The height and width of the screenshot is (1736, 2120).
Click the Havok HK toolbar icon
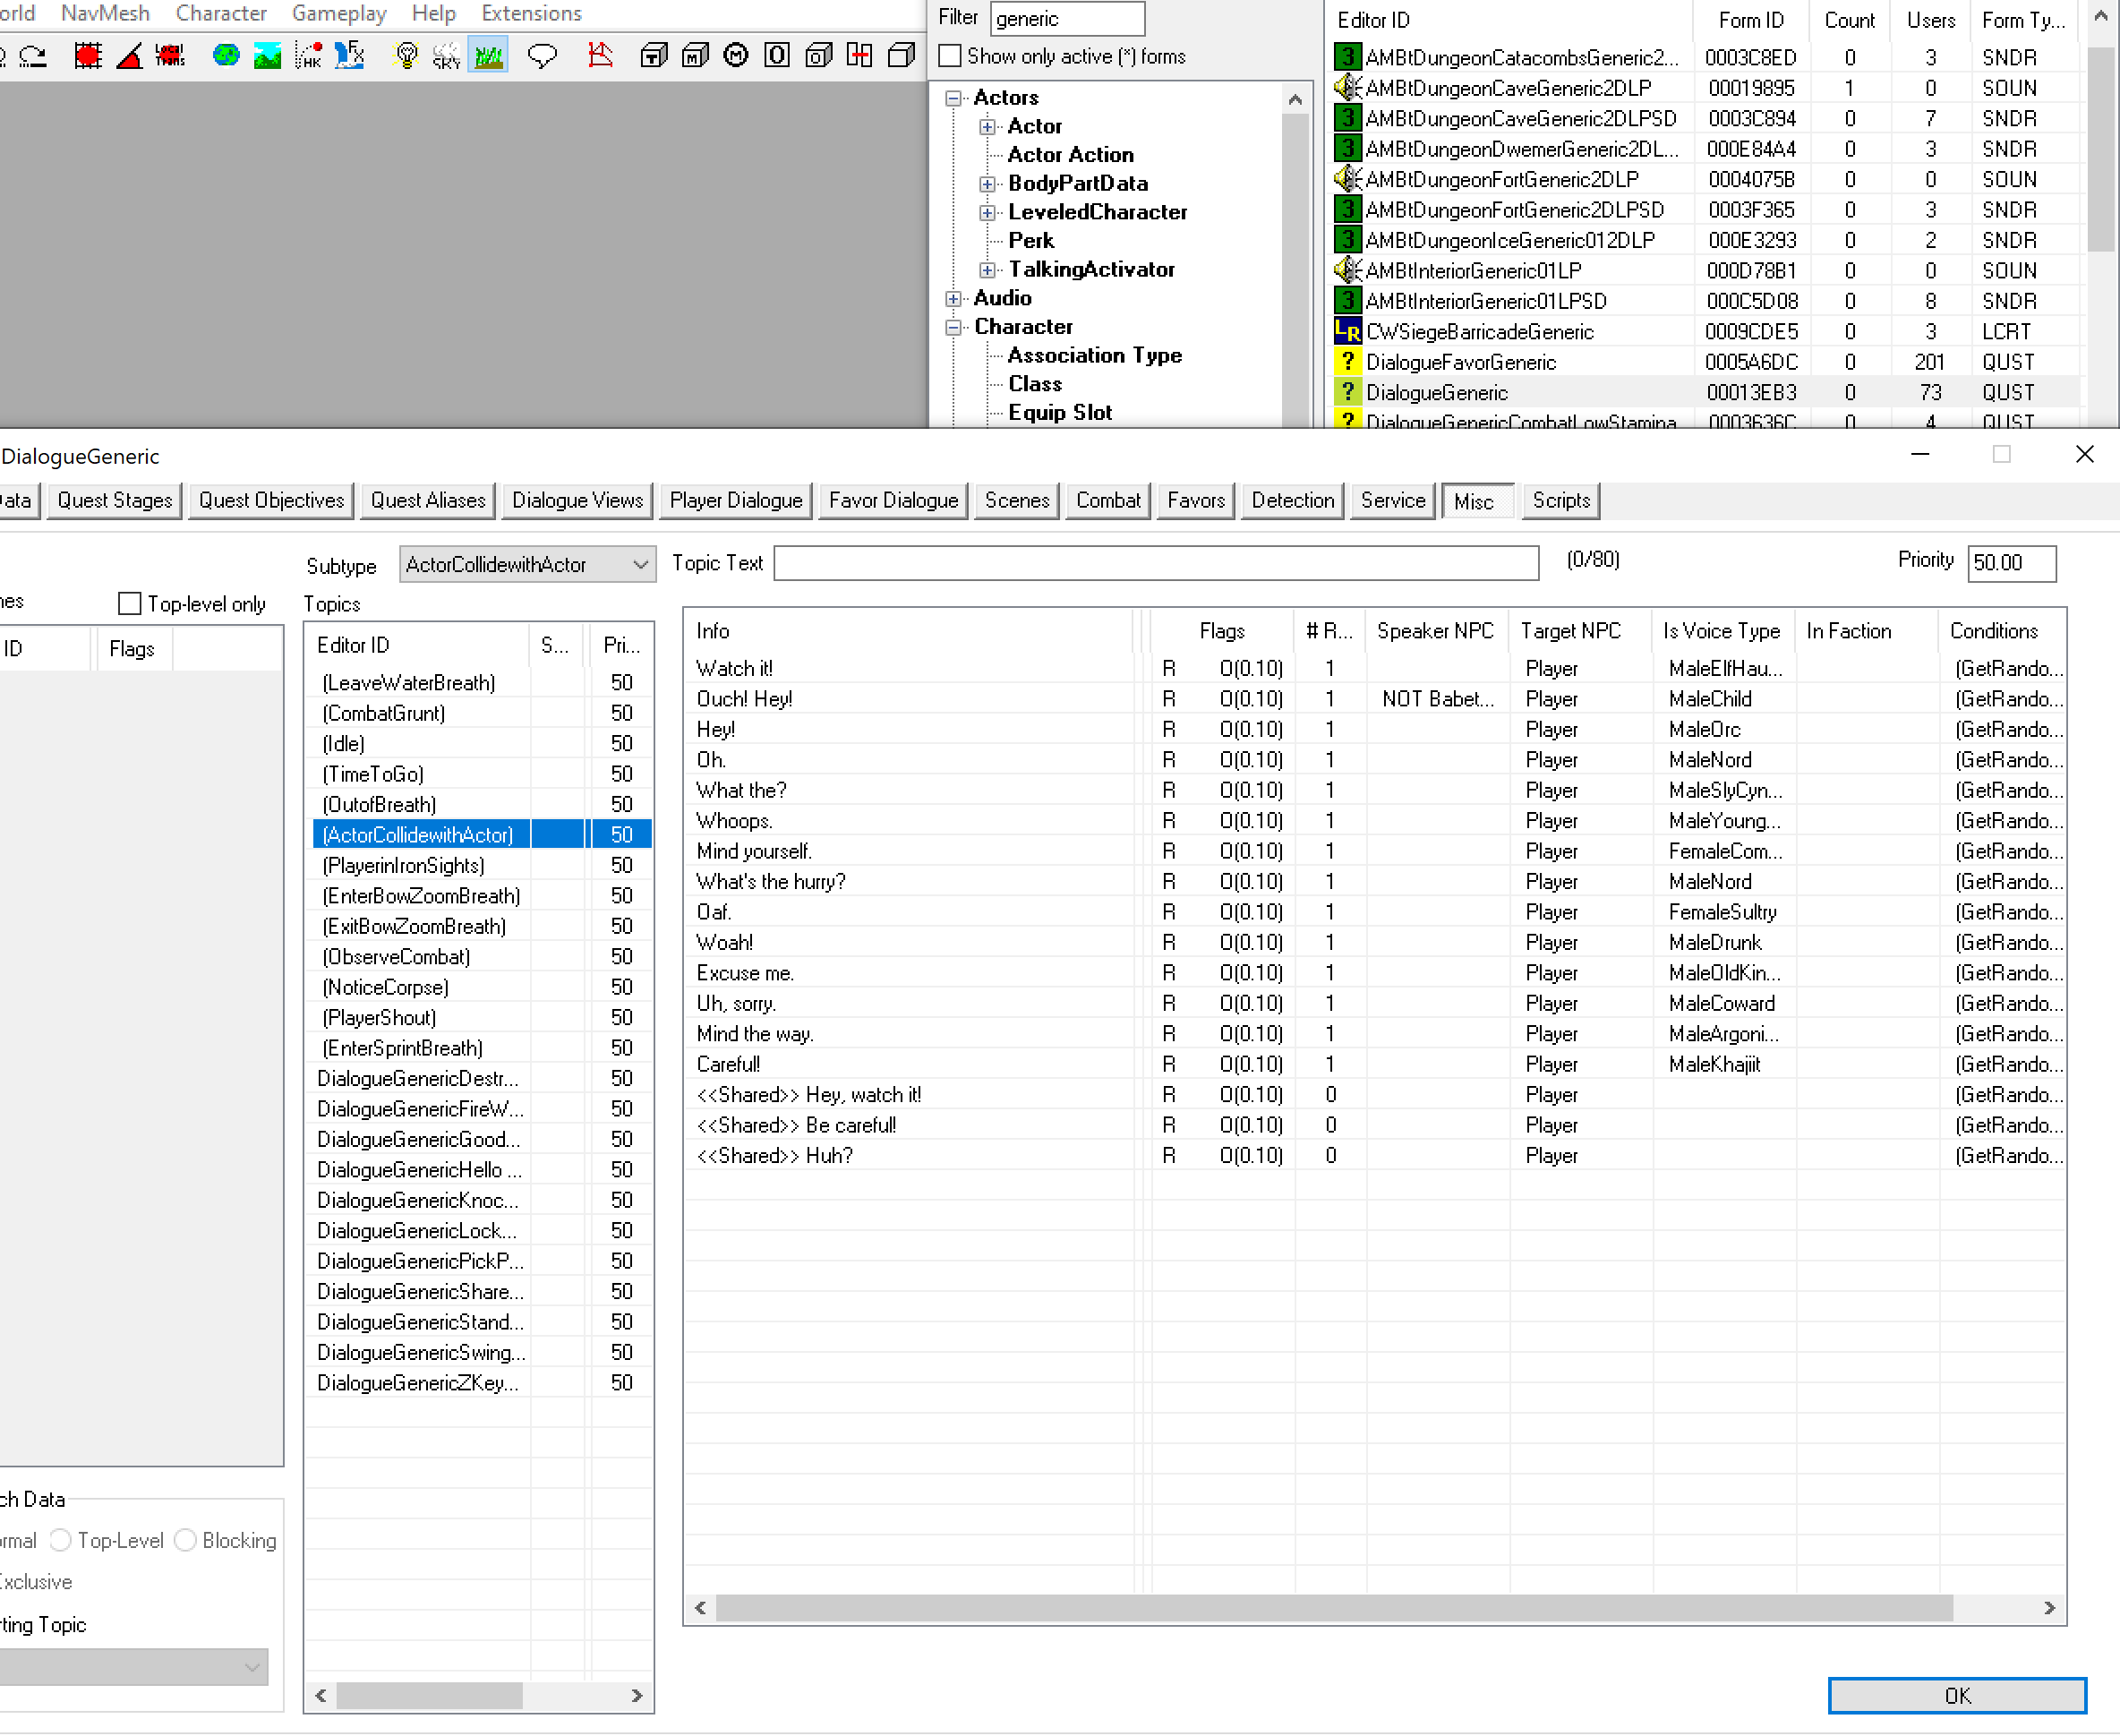[x=309, y=56]
